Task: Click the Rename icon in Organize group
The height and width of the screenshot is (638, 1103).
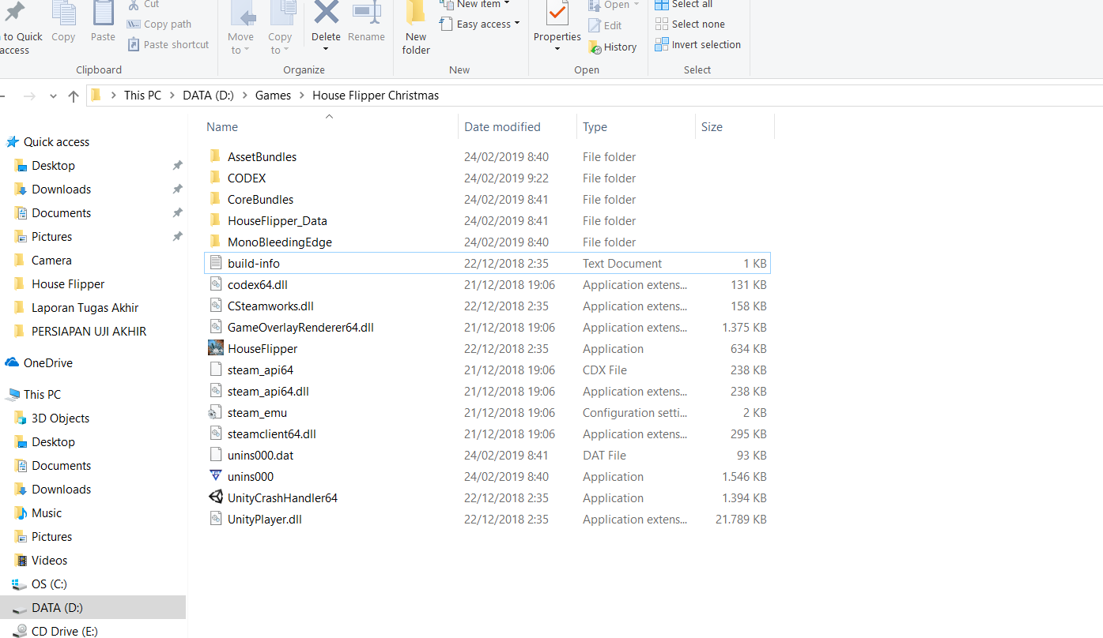Action: (366, 13)
